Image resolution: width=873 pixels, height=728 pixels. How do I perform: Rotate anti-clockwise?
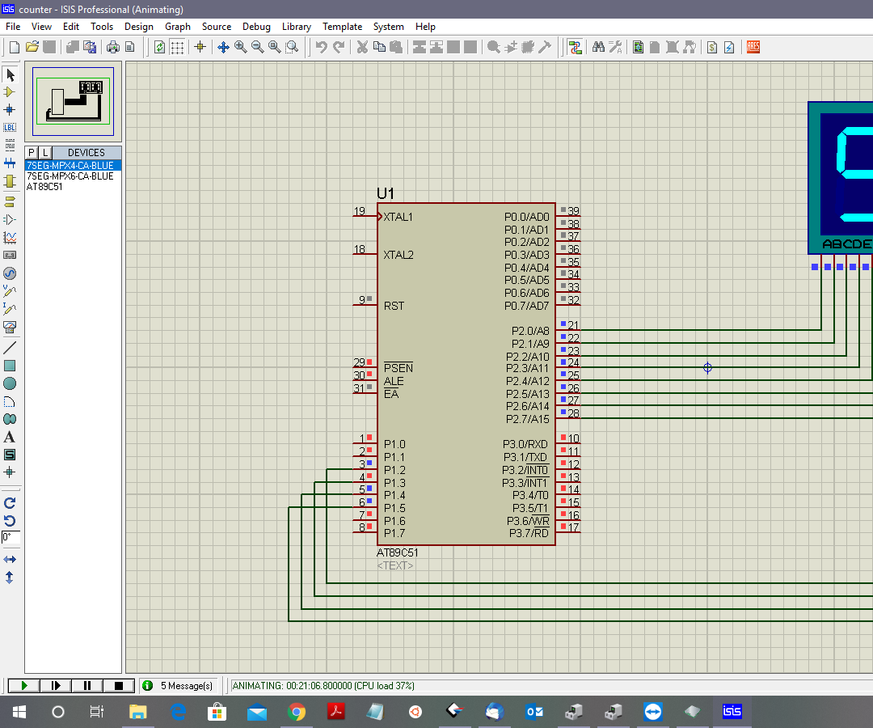point(10,522)
